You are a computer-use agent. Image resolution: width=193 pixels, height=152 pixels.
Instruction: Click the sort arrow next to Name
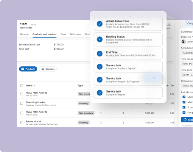(34, 86)
